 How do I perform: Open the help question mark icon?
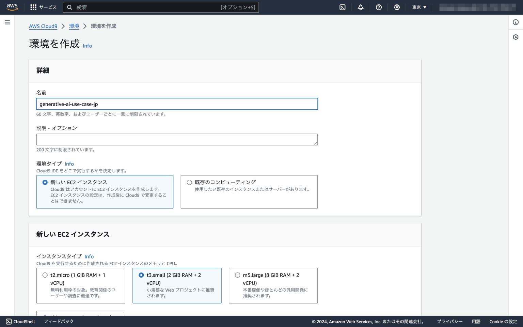click(x=379, y=7)
